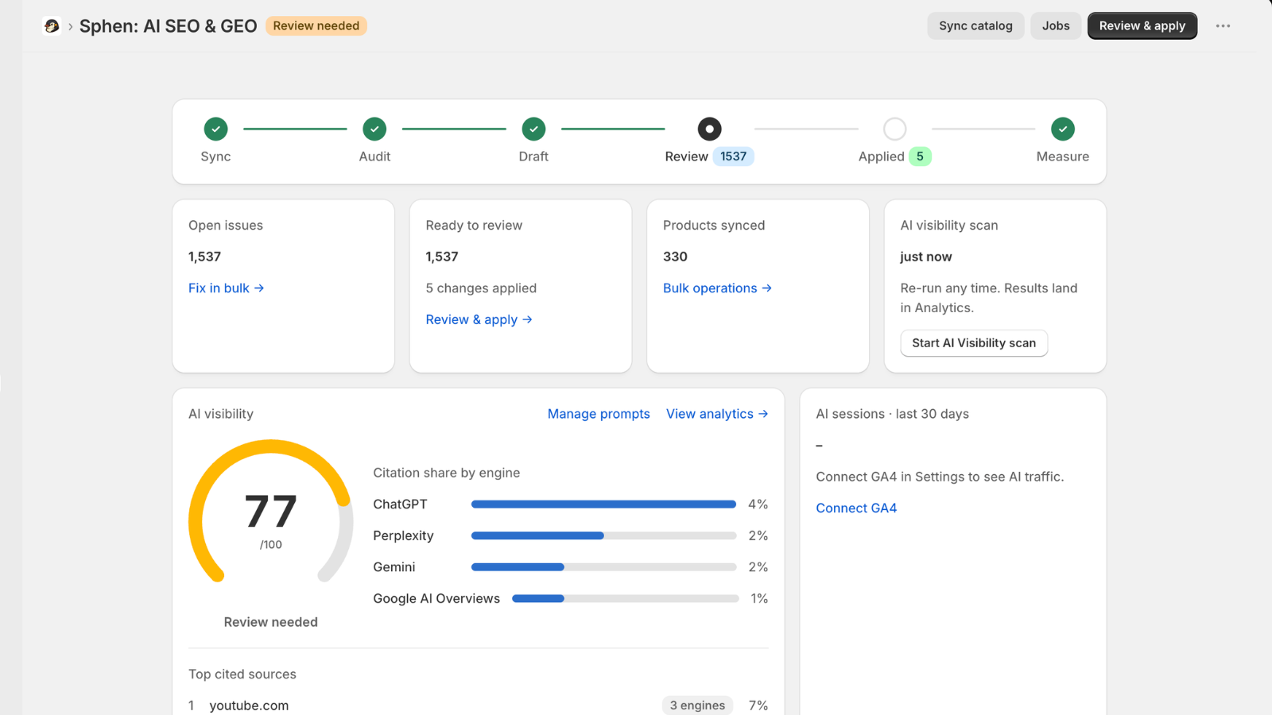Open the Manage prompts link
The height and width of the screenshot is (715, 1272).
(x=599, y=414)
